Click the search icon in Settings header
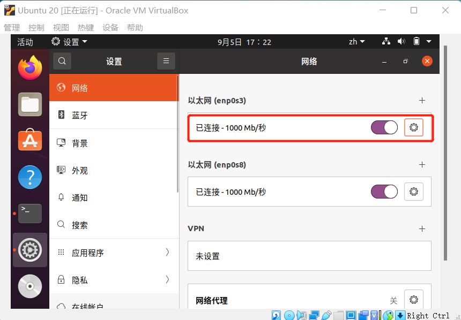 (62, 61)
